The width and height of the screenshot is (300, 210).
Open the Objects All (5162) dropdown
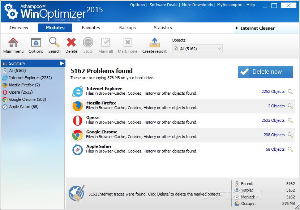(197, 49)
